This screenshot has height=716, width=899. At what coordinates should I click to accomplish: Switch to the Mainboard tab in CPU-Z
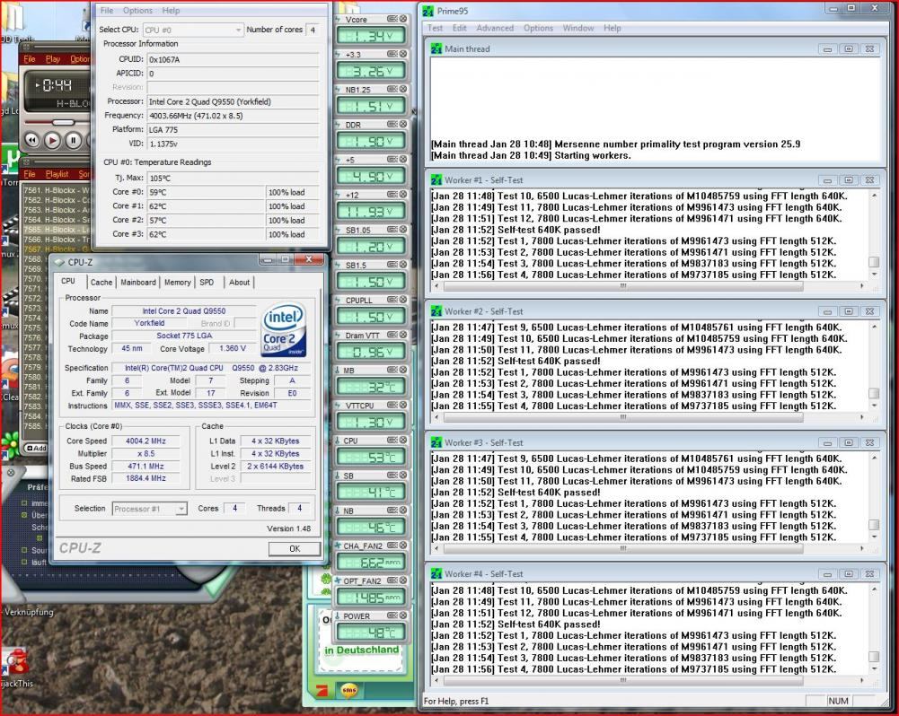tap(138, 283)
